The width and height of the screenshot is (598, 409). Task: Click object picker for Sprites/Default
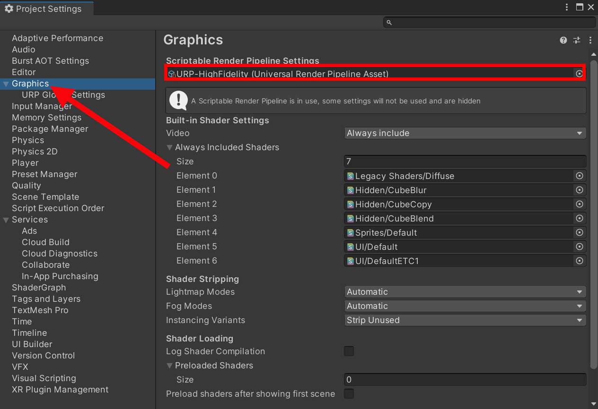[579, 232]
